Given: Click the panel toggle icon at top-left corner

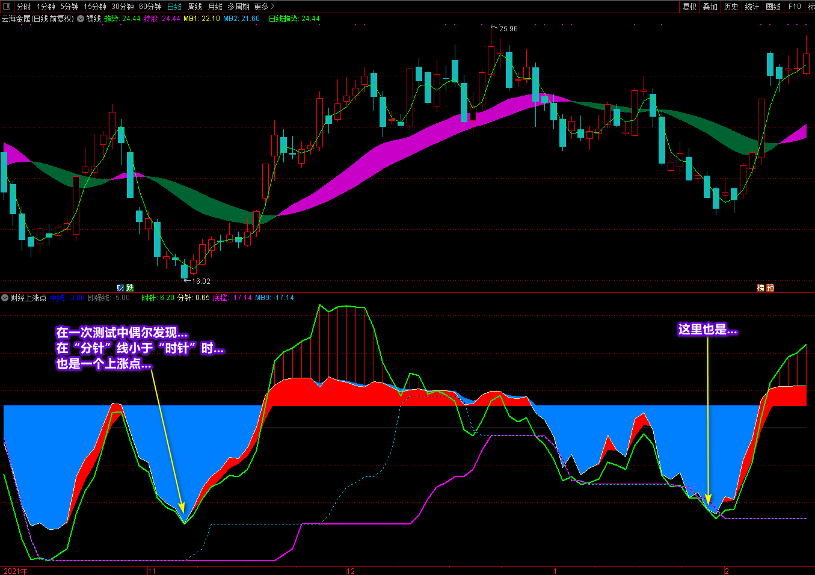Looking at the screenshot, I should pos(7,7).
